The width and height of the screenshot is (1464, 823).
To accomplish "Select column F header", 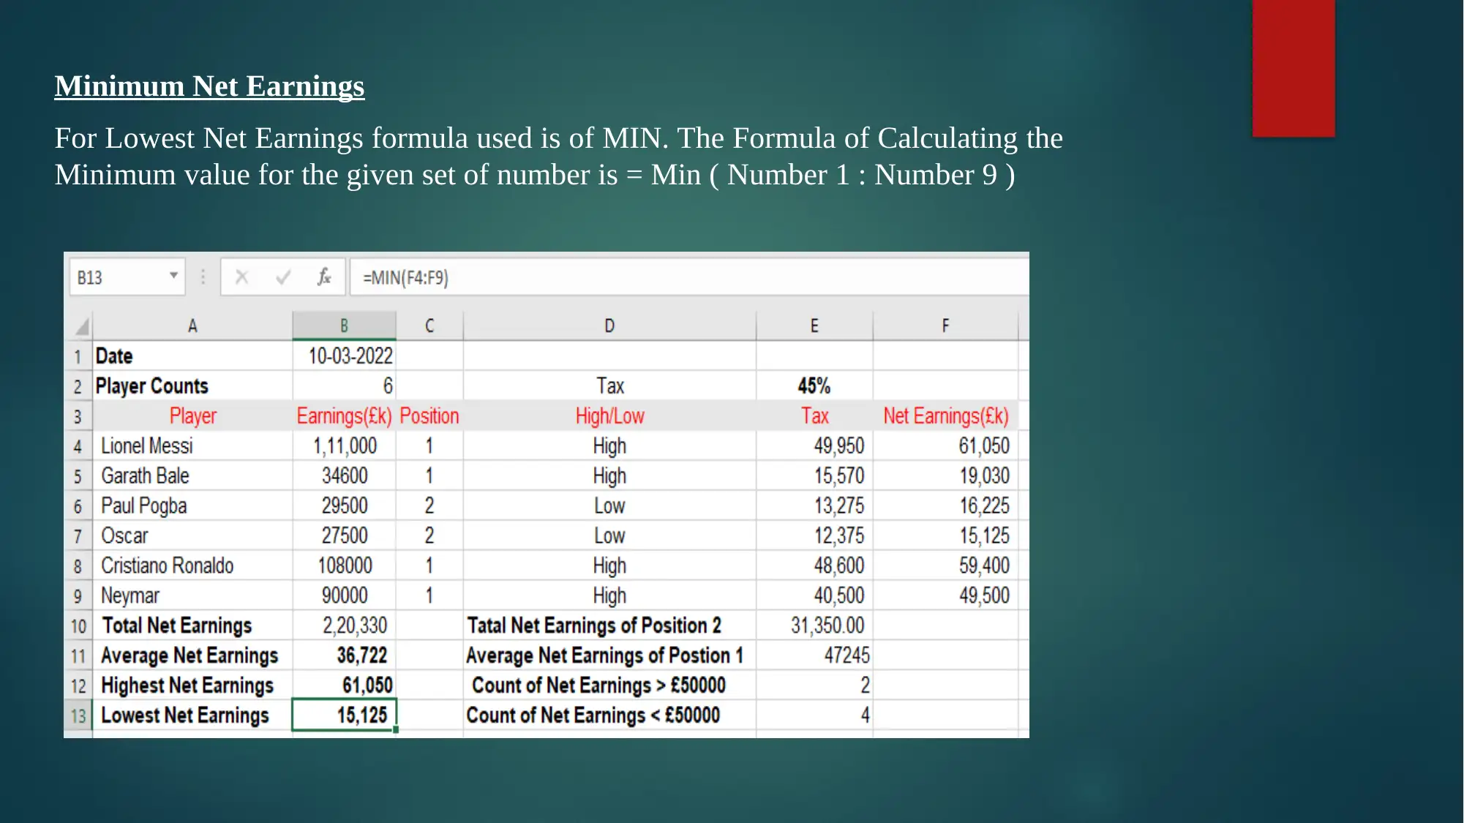I will pos(945,326).
